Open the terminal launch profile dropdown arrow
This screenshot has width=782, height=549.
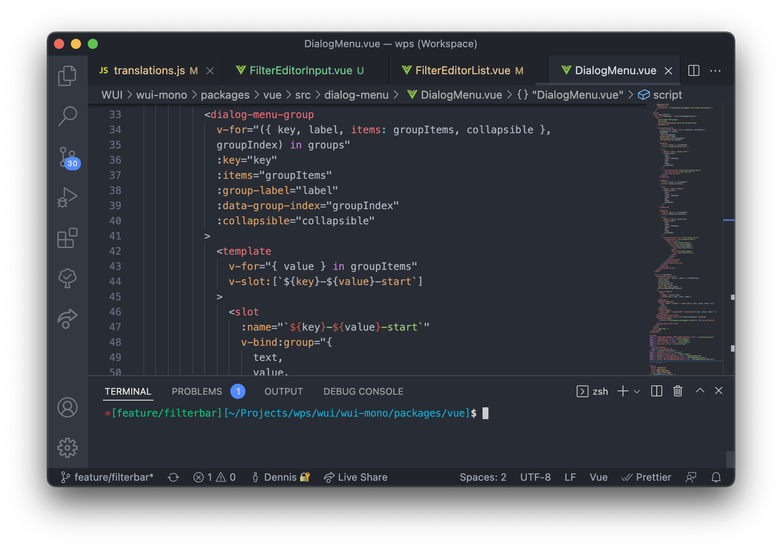[637, 391]
